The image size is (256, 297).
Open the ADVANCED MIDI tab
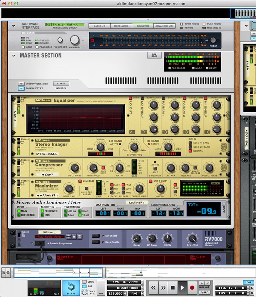(164, 26)
